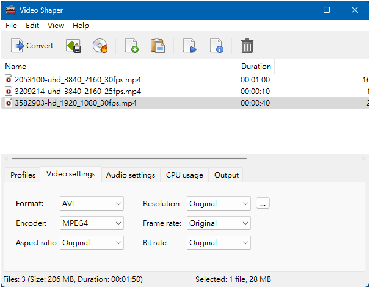Click the Video Shaper app icon in title bar

coord(10,10)
